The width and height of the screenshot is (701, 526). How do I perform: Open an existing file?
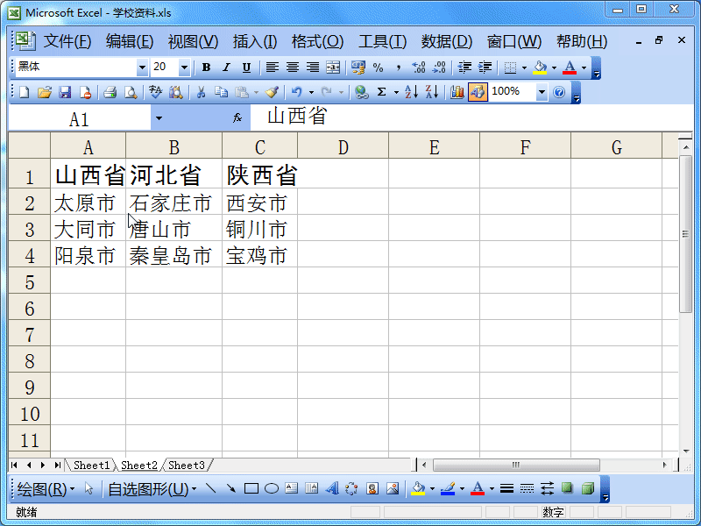pyautogui.click(x=45, y=93)
